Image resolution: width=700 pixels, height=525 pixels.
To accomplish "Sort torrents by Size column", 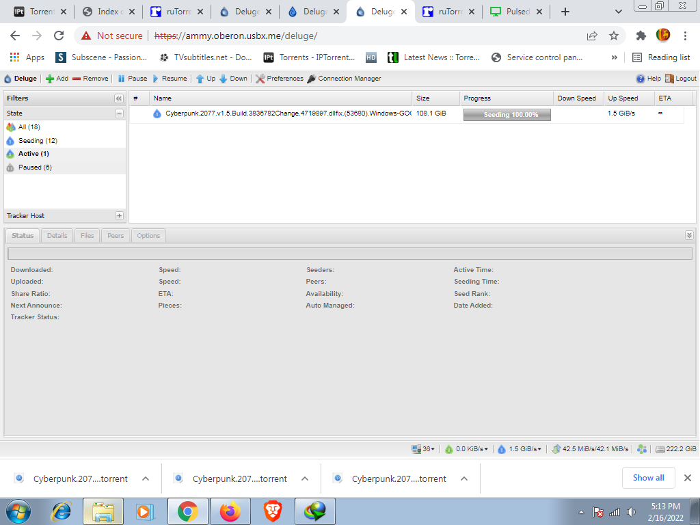I will click(x=435, y=98).
